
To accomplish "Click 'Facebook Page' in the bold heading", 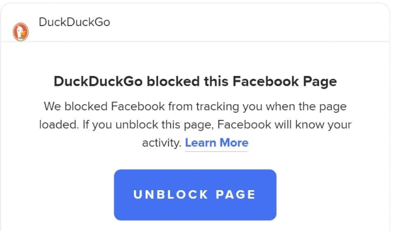I will (285, 81).
